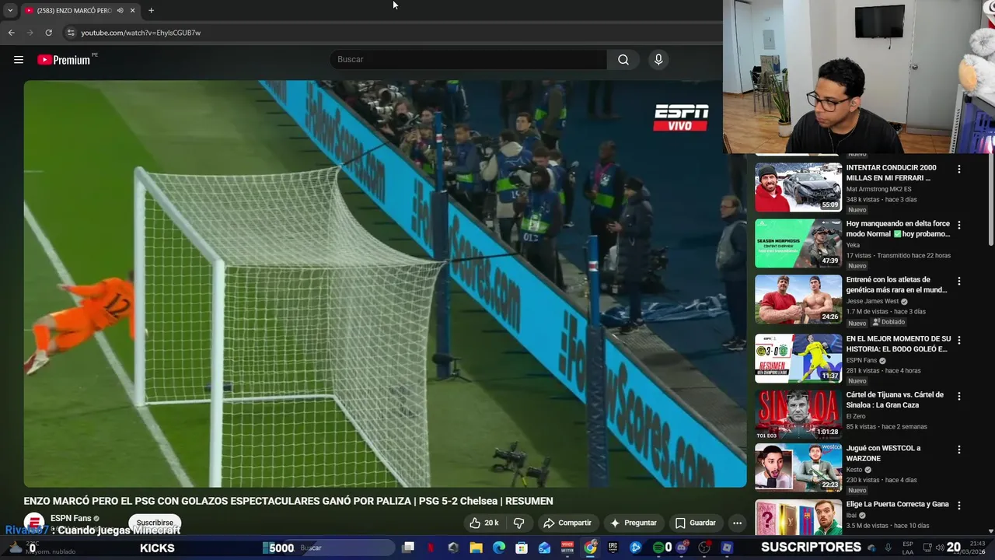Image resolution: width=995 pixels, height=560 pixels.
Task: Click the Mat Armstrong MK2 ES channel name
Action: [878, 189]
